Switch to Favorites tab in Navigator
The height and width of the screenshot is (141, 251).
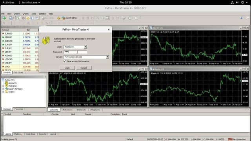(19, 109)
